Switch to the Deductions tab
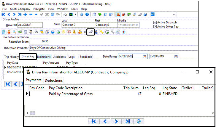The height and width of the screenshot is (127, 216). 54,81
